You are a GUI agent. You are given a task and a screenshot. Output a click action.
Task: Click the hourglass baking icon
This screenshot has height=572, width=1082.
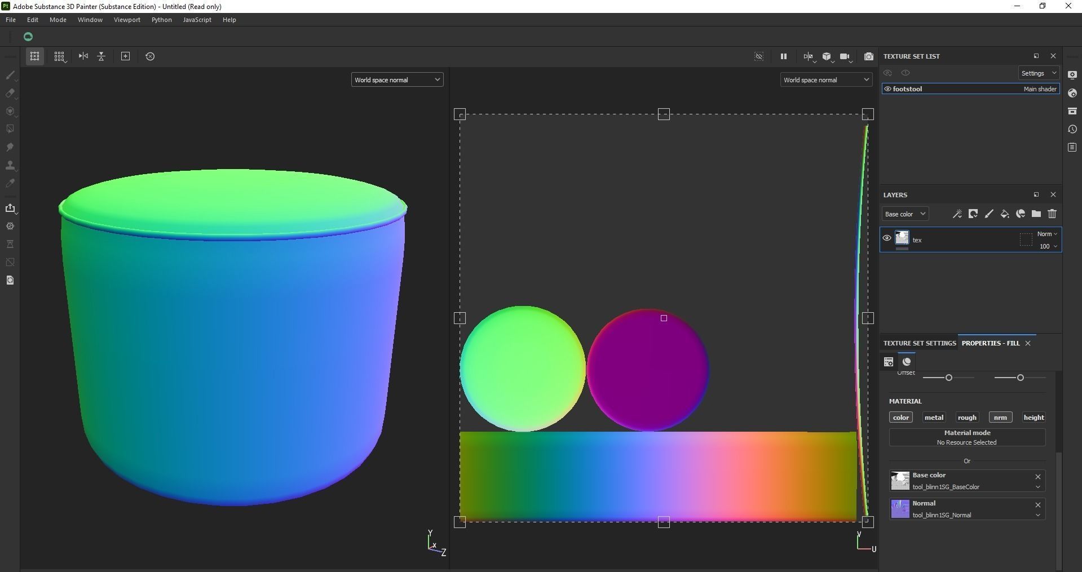click(10, 244)
